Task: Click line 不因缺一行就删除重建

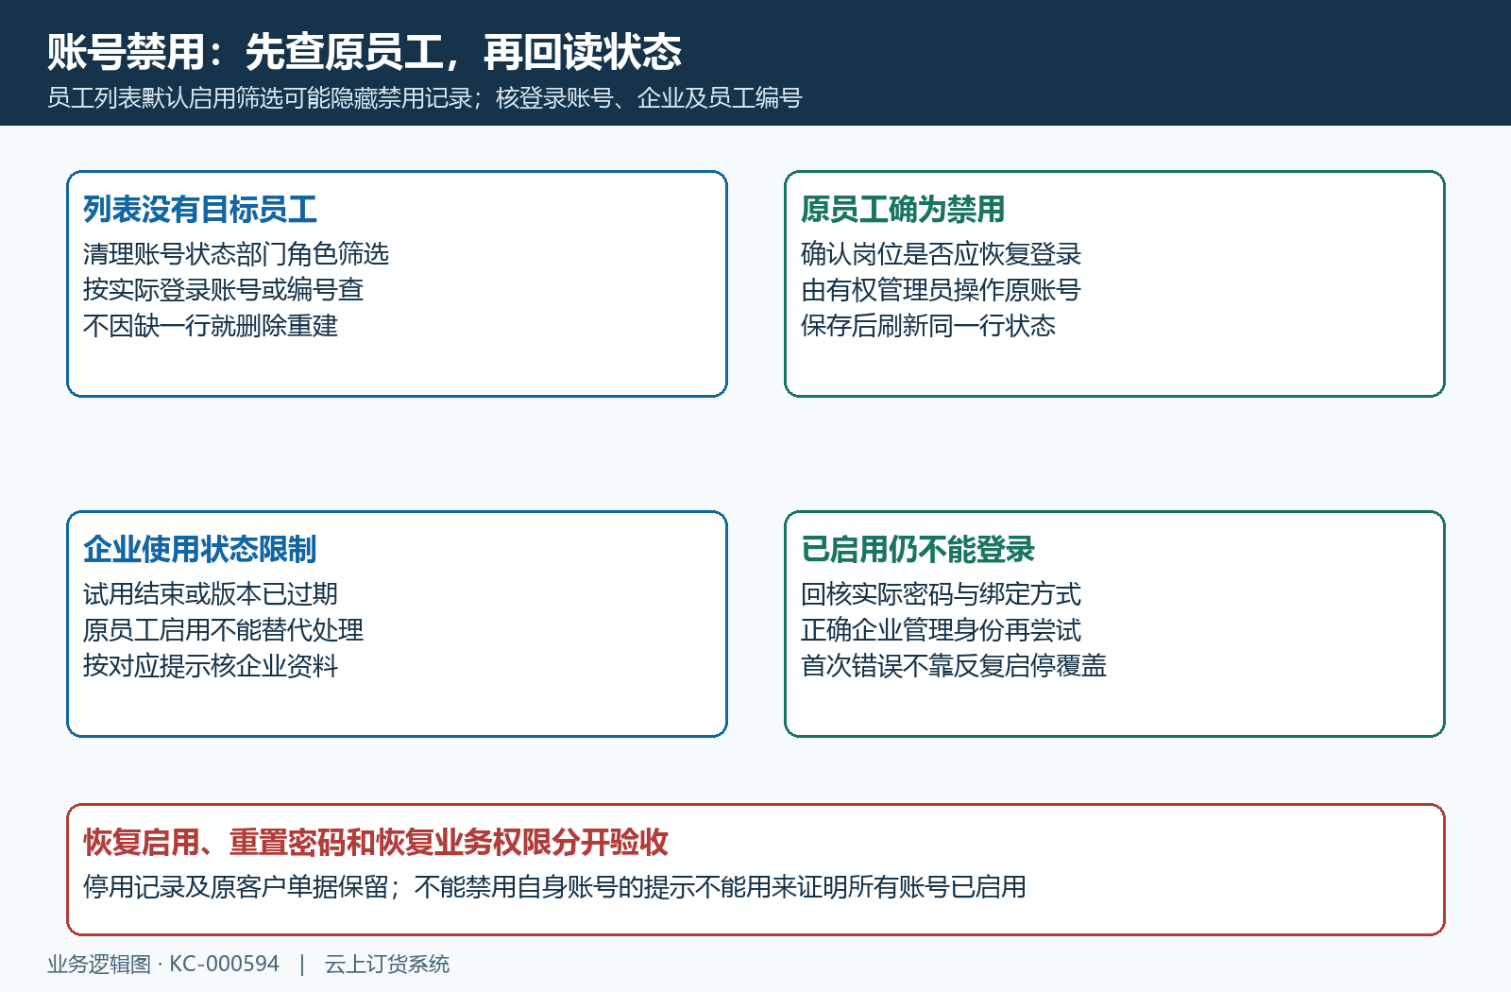Action: 211,326
